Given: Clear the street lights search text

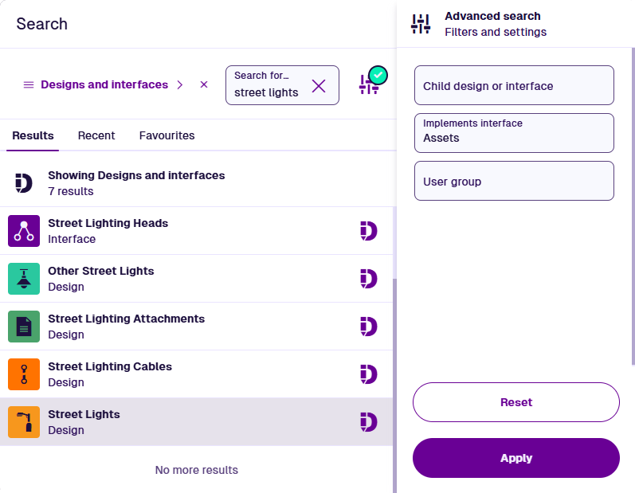Looking at the screenshot, I should (319, 86).
